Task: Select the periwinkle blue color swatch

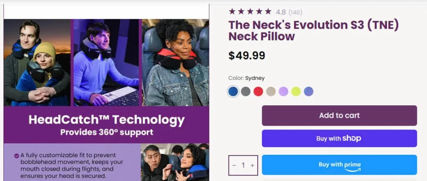Action: pyautogui.click(x=309, y=92)
